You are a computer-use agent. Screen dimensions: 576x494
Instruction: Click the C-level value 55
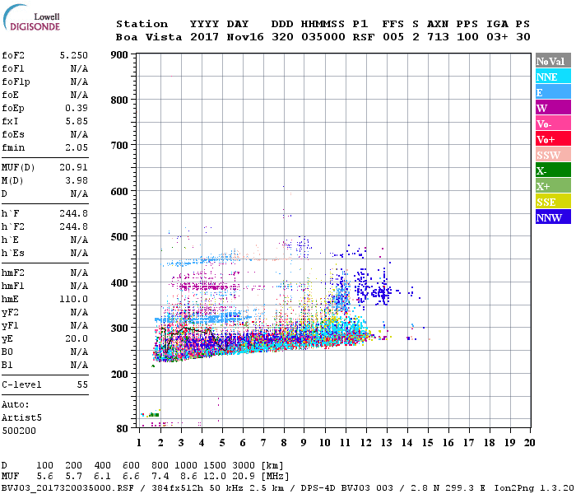coord(82,384)
